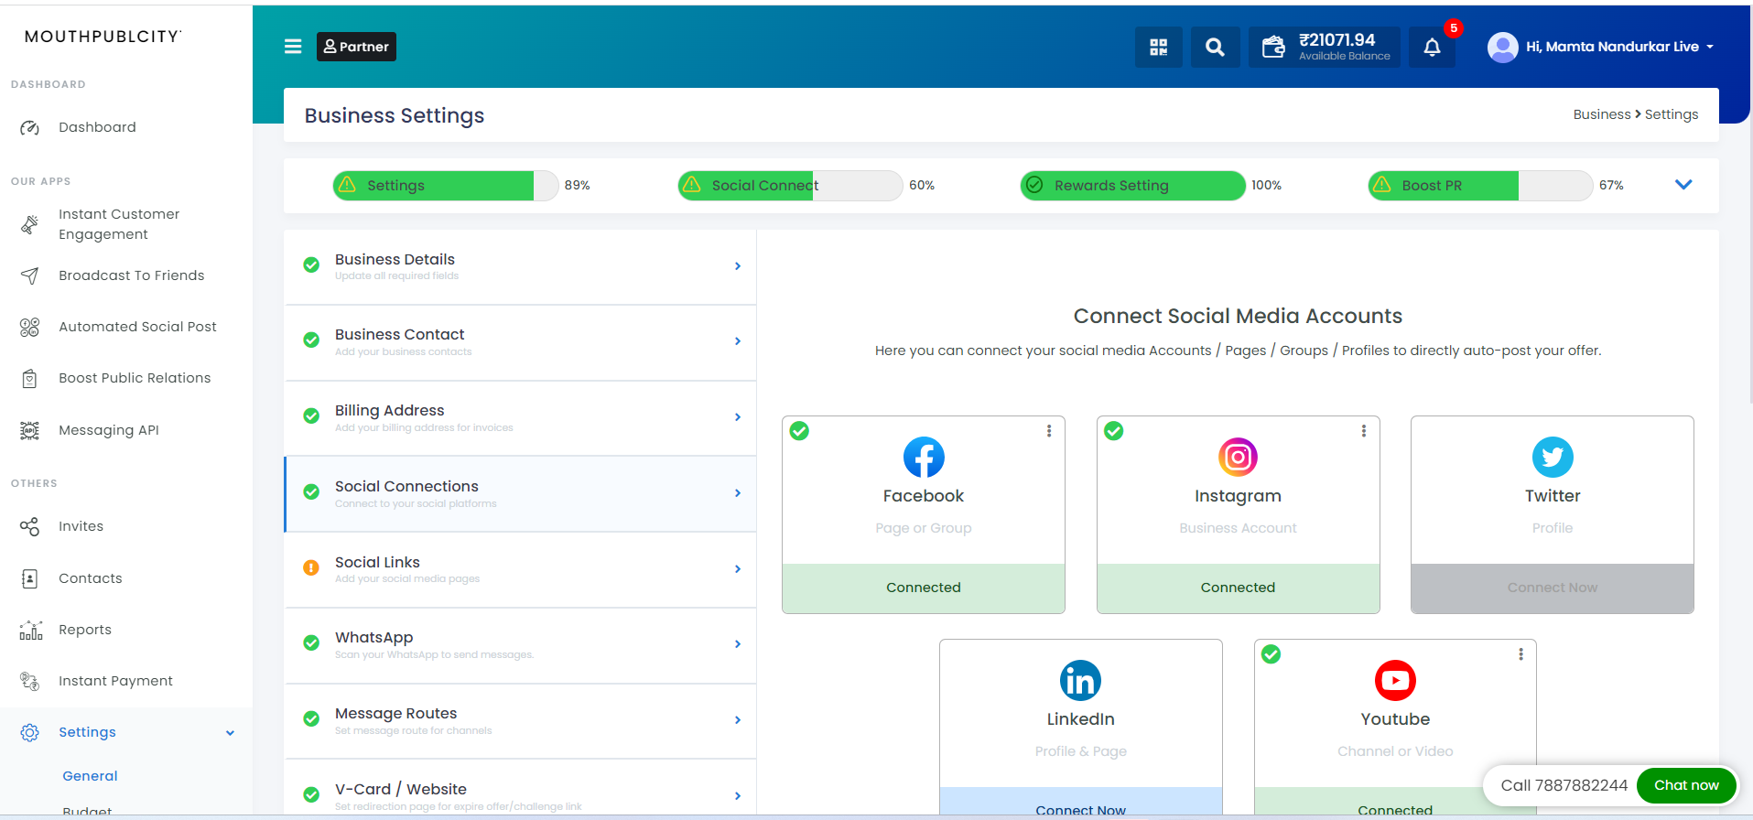Image resolution: width=1753 pixels, height=820 pixels.
Task: Click the Partner button
Action: click(356, 47)
